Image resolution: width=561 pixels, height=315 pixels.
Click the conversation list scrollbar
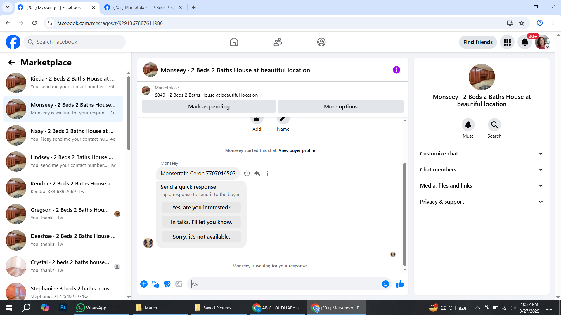(x=129, y=113)
